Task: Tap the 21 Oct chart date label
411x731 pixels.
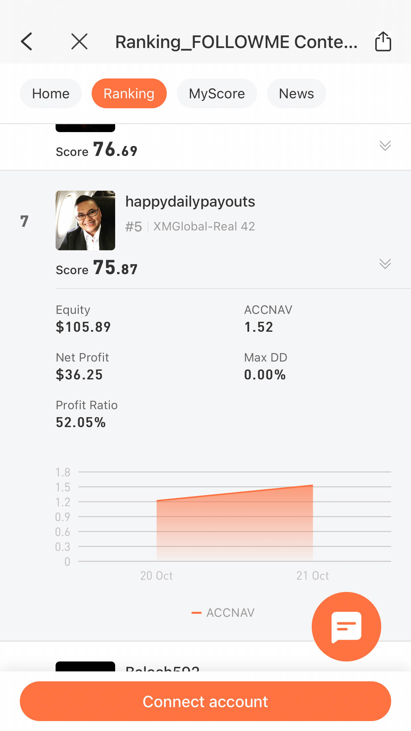Action: (x=312, y=576)
